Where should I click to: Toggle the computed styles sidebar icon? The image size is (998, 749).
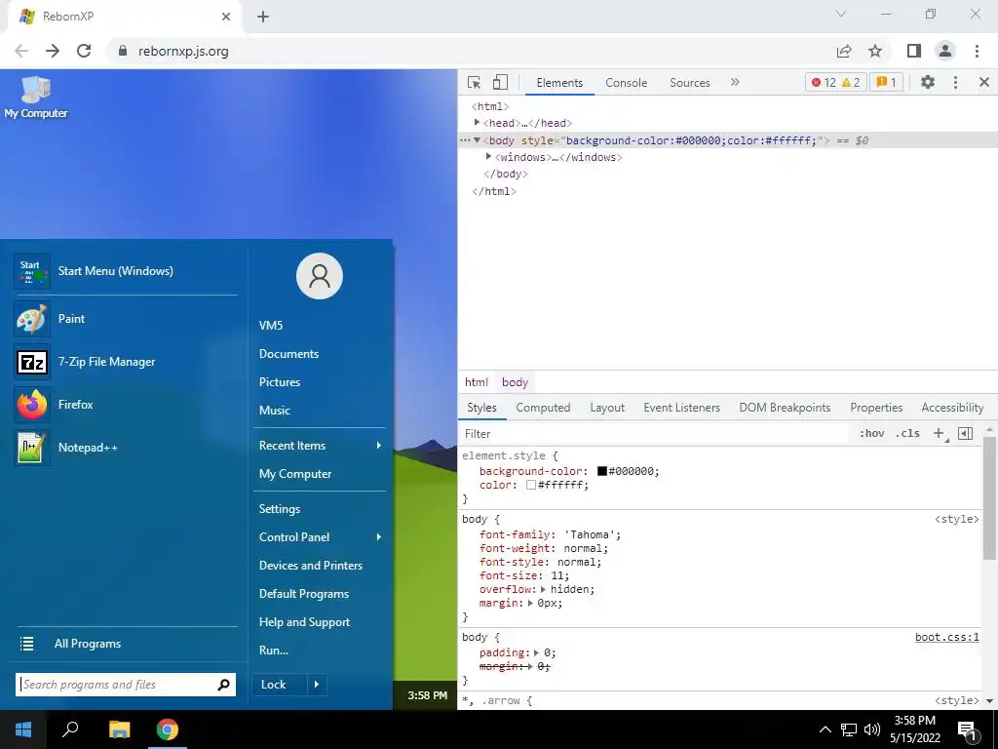point(965,433)
